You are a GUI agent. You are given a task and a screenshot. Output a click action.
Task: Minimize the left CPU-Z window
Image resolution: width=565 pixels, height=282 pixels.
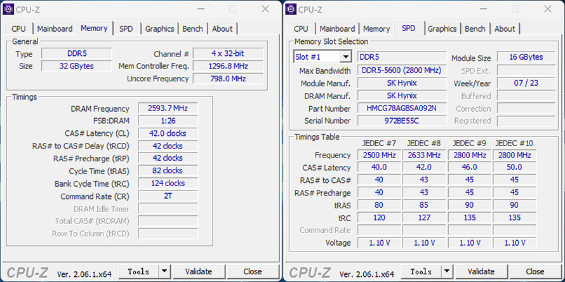200,9
